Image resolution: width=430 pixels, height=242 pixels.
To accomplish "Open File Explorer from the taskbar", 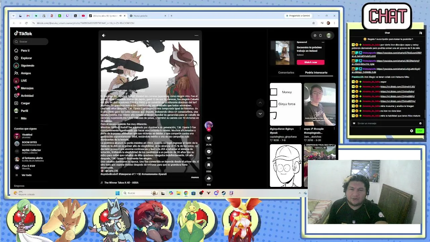I will pos(178,193).
